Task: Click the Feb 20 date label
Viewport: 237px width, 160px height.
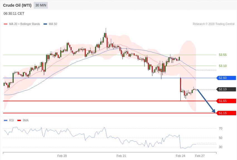Action: (62, 156)
